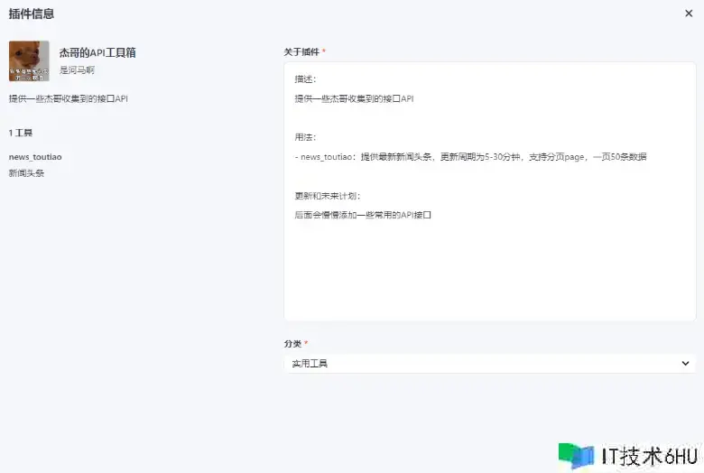Viewport: 704px width, 473px height.
Task: Click the green IT技术6HU logo icon
Action: click(x=576, y=456)
